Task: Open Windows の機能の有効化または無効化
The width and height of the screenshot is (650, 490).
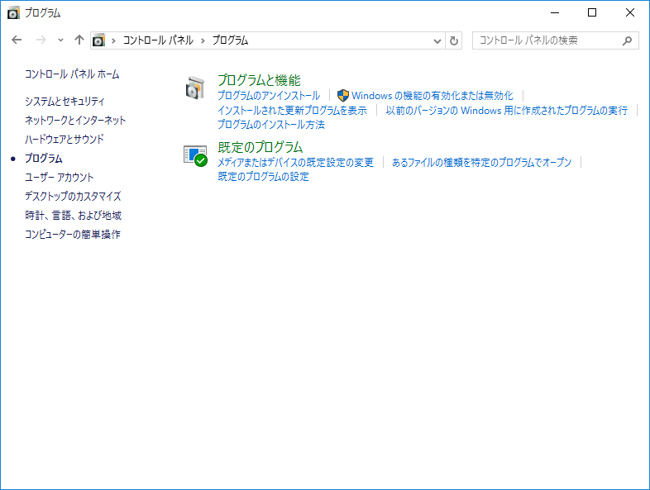Action: click(433, 96)
